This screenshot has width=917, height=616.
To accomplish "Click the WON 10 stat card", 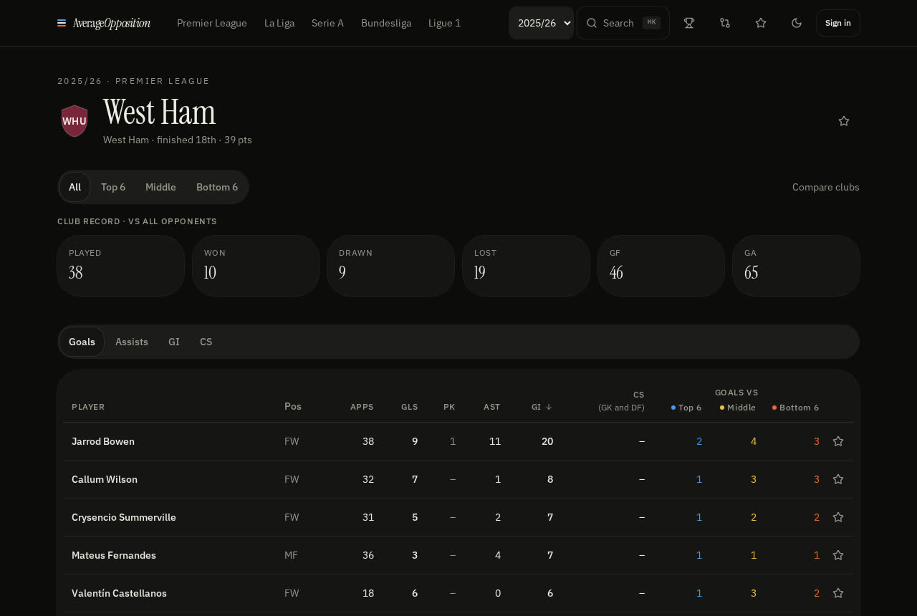I will [256, 266].
